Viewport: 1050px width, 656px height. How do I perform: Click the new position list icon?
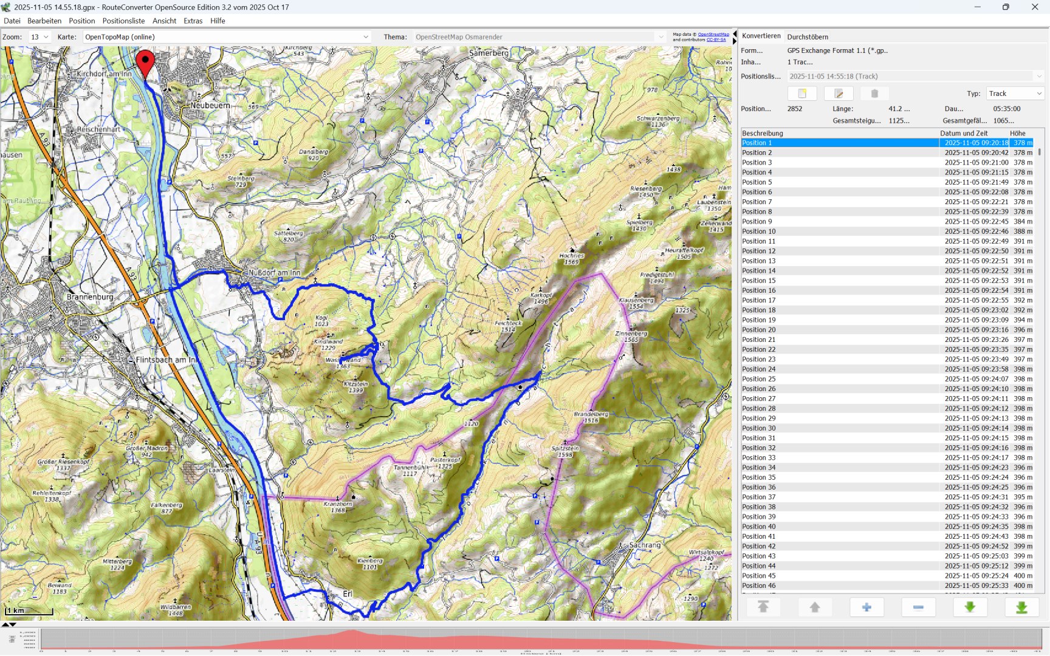[x=802, y=94]
